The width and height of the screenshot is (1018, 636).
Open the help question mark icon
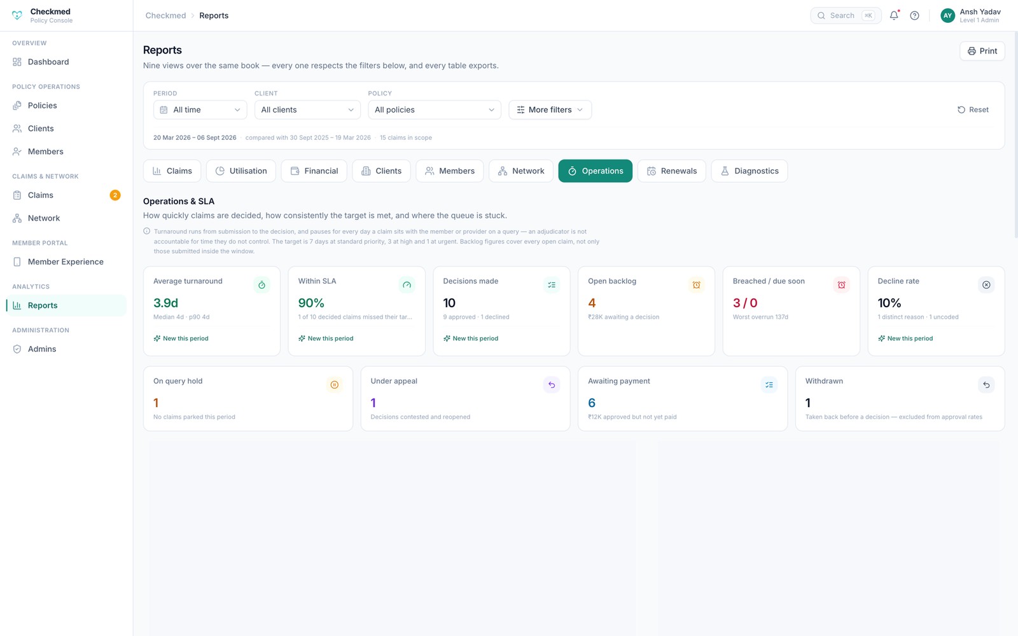point(914,15)
